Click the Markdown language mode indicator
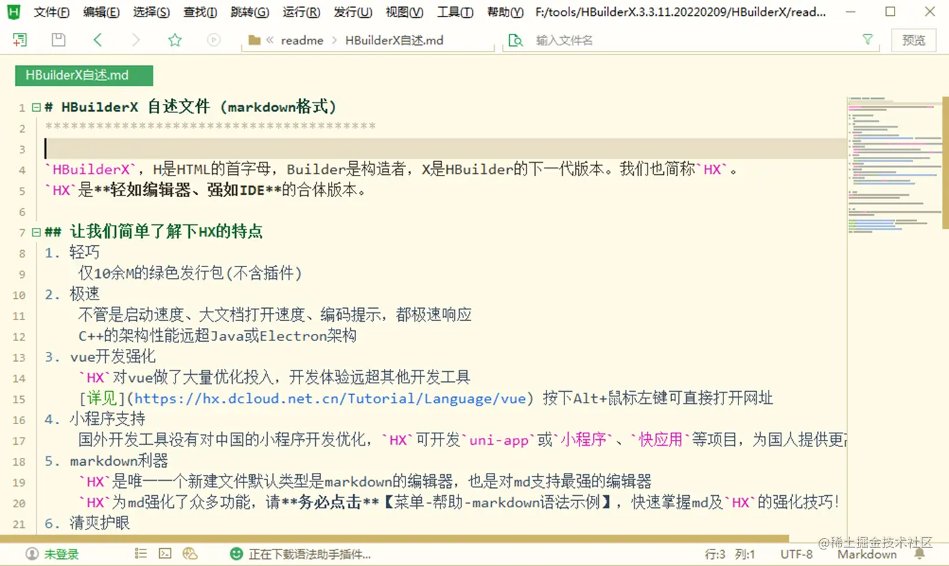Image resolution: width=949 pixels, height=566 pixels. click(867, 554)
